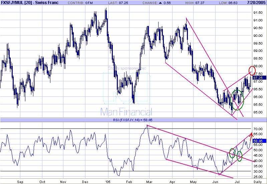267x184 pixels.
Task: Click the 85.50 price axis label
Action: pyautogui.click(x=258, y=104)
